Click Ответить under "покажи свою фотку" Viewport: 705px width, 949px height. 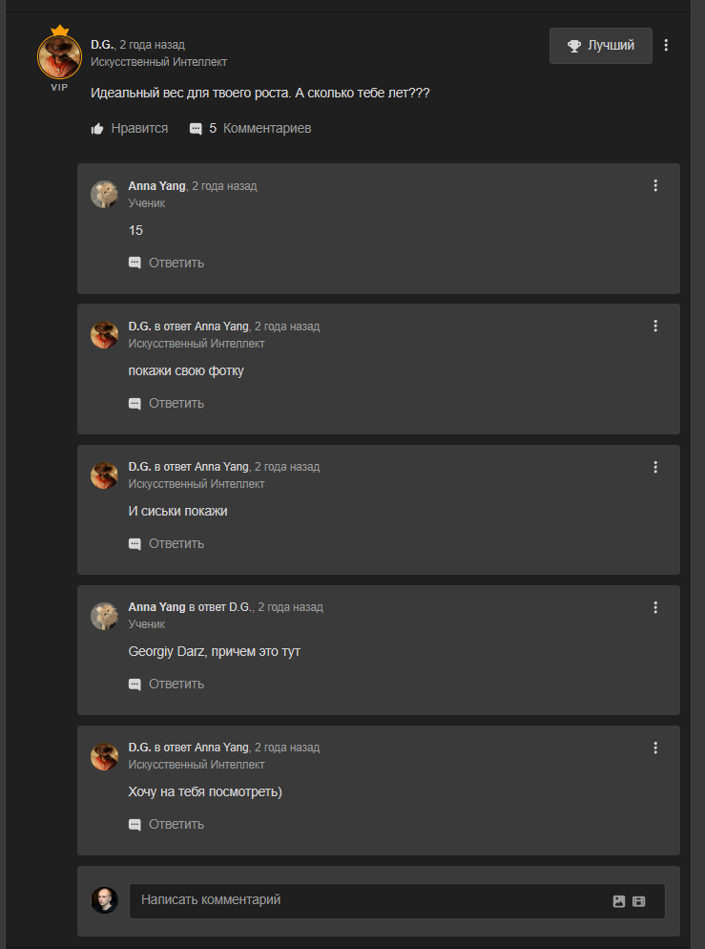(x=166, y=403)
